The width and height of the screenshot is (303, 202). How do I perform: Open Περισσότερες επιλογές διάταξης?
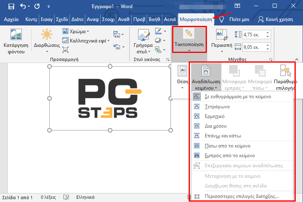(x=242, y=196)
